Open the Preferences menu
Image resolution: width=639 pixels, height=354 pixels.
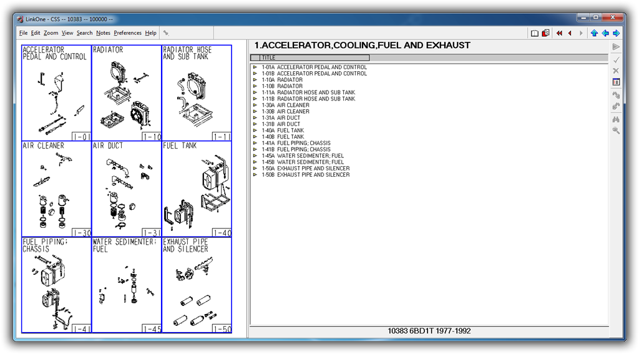[127, 33]
